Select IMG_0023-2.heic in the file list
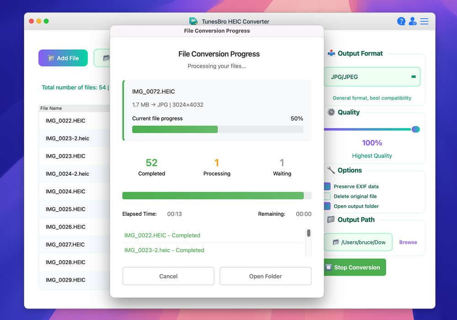 [x=74, y=139]
